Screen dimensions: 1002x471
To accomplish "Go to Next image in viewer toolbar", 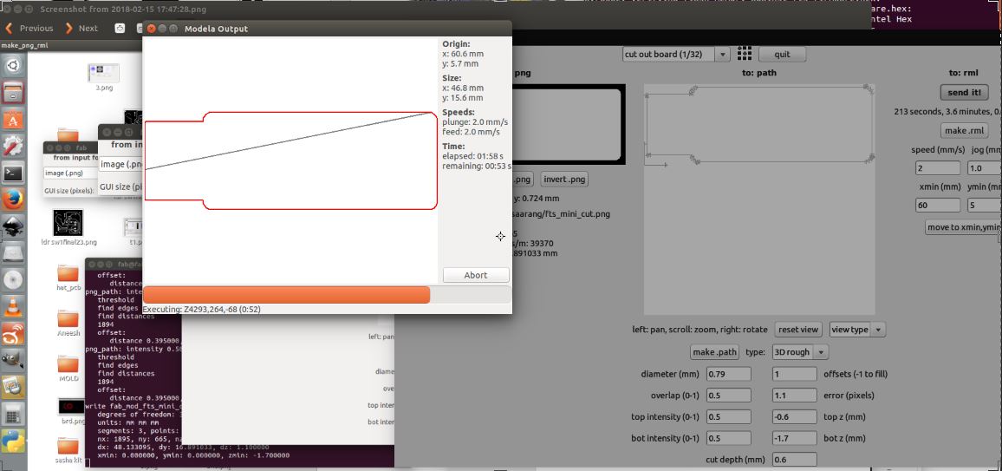I will click(81, 28).
